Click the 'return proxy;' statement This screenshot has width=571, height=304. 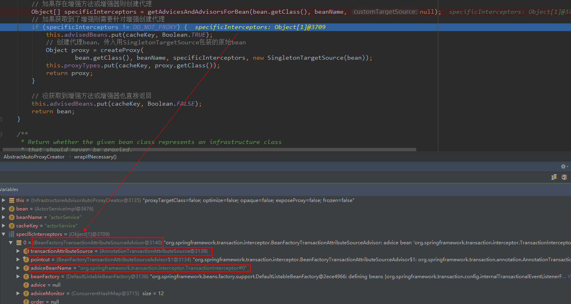tap(69, 73)
